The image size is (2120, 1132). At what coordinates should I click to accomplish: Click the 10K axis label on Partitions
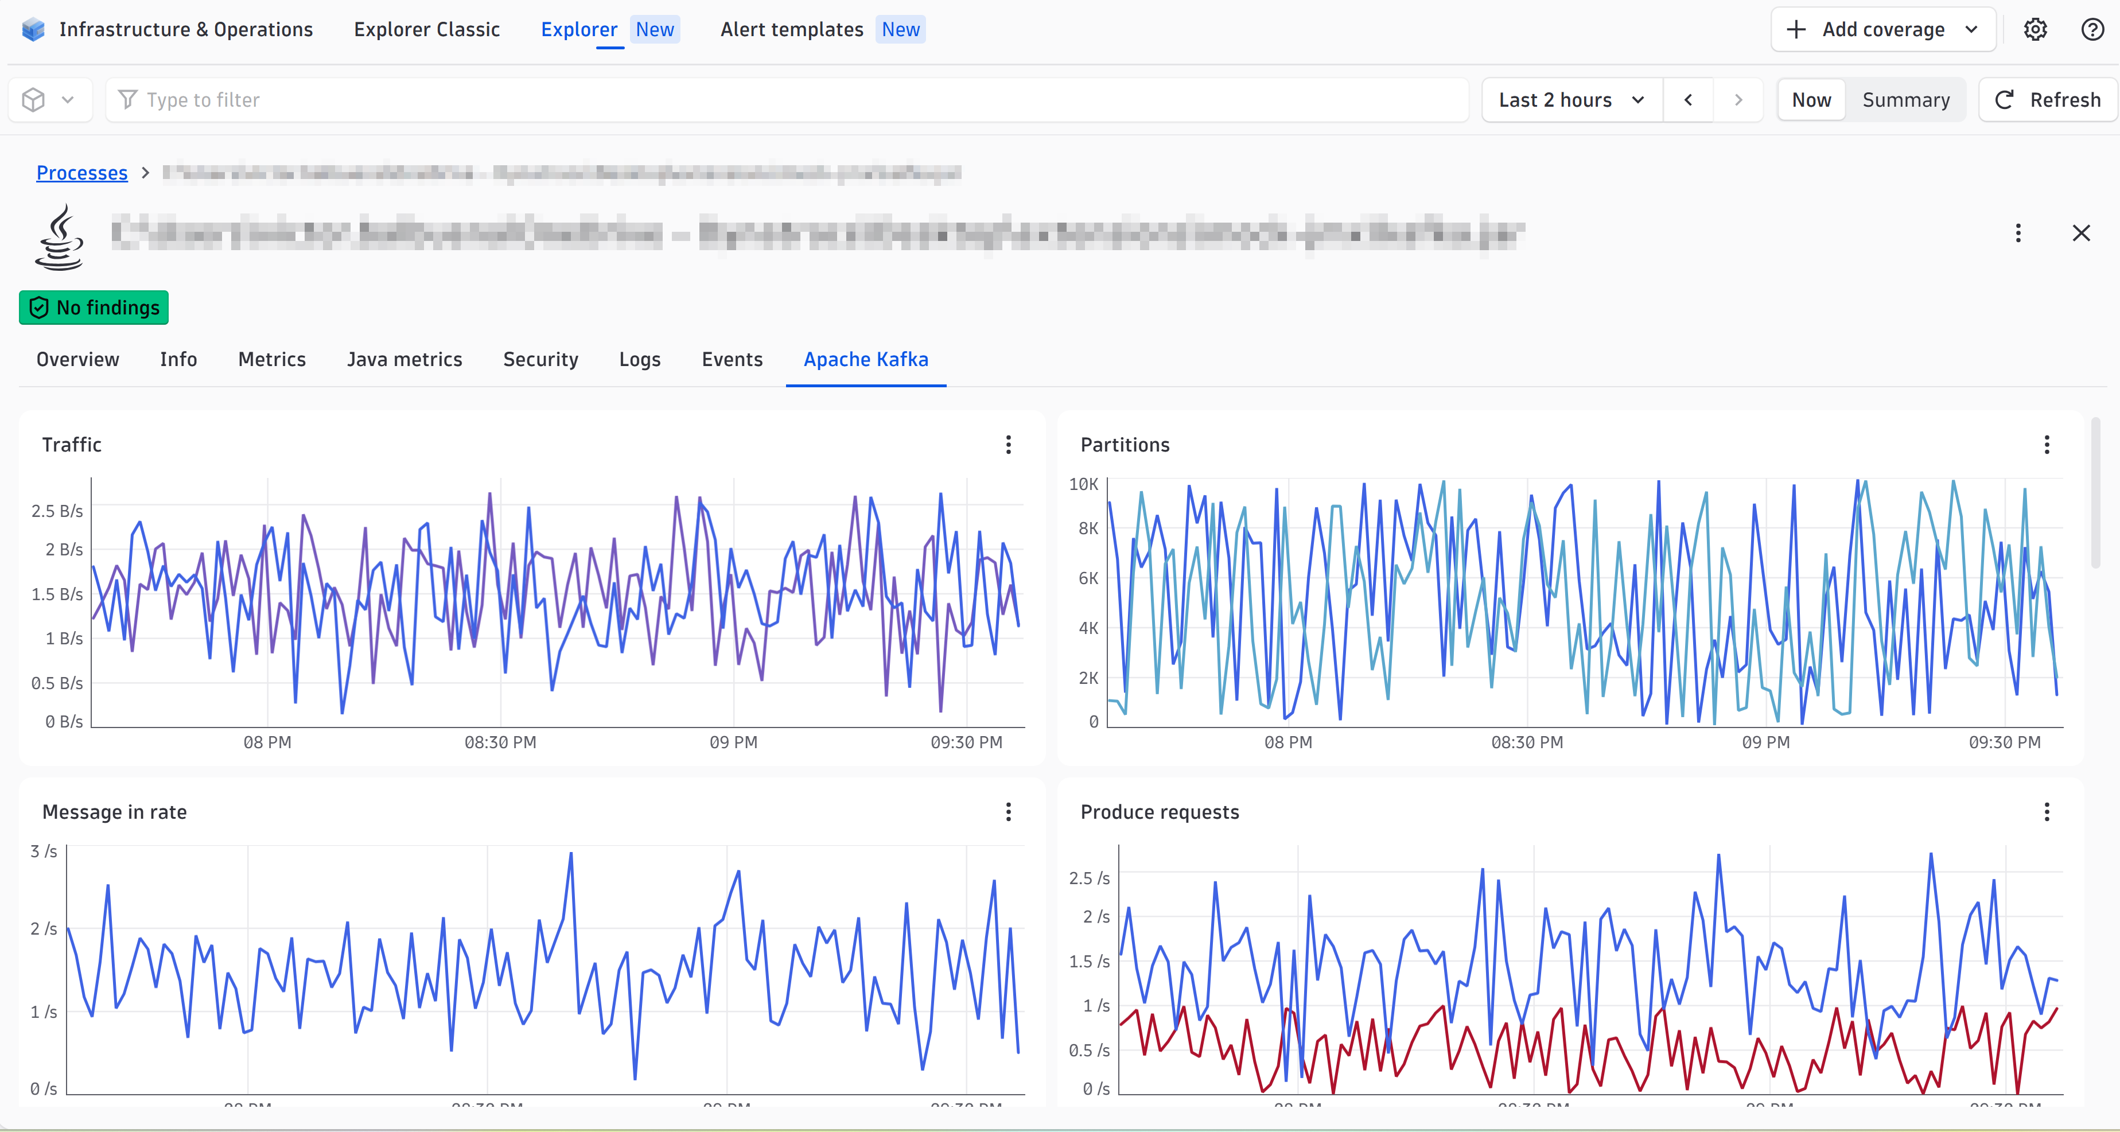[1083, 484]
